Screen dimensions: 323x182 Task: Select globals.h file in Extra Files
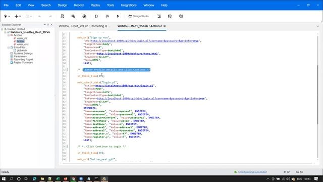pos(22,51)
